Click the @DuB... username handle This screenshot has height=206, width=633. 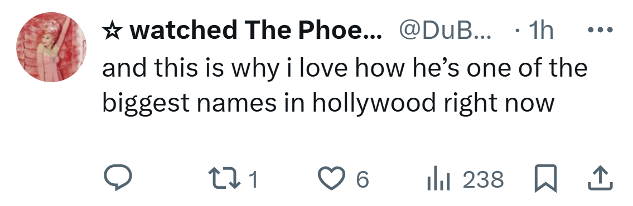(445, 30)
